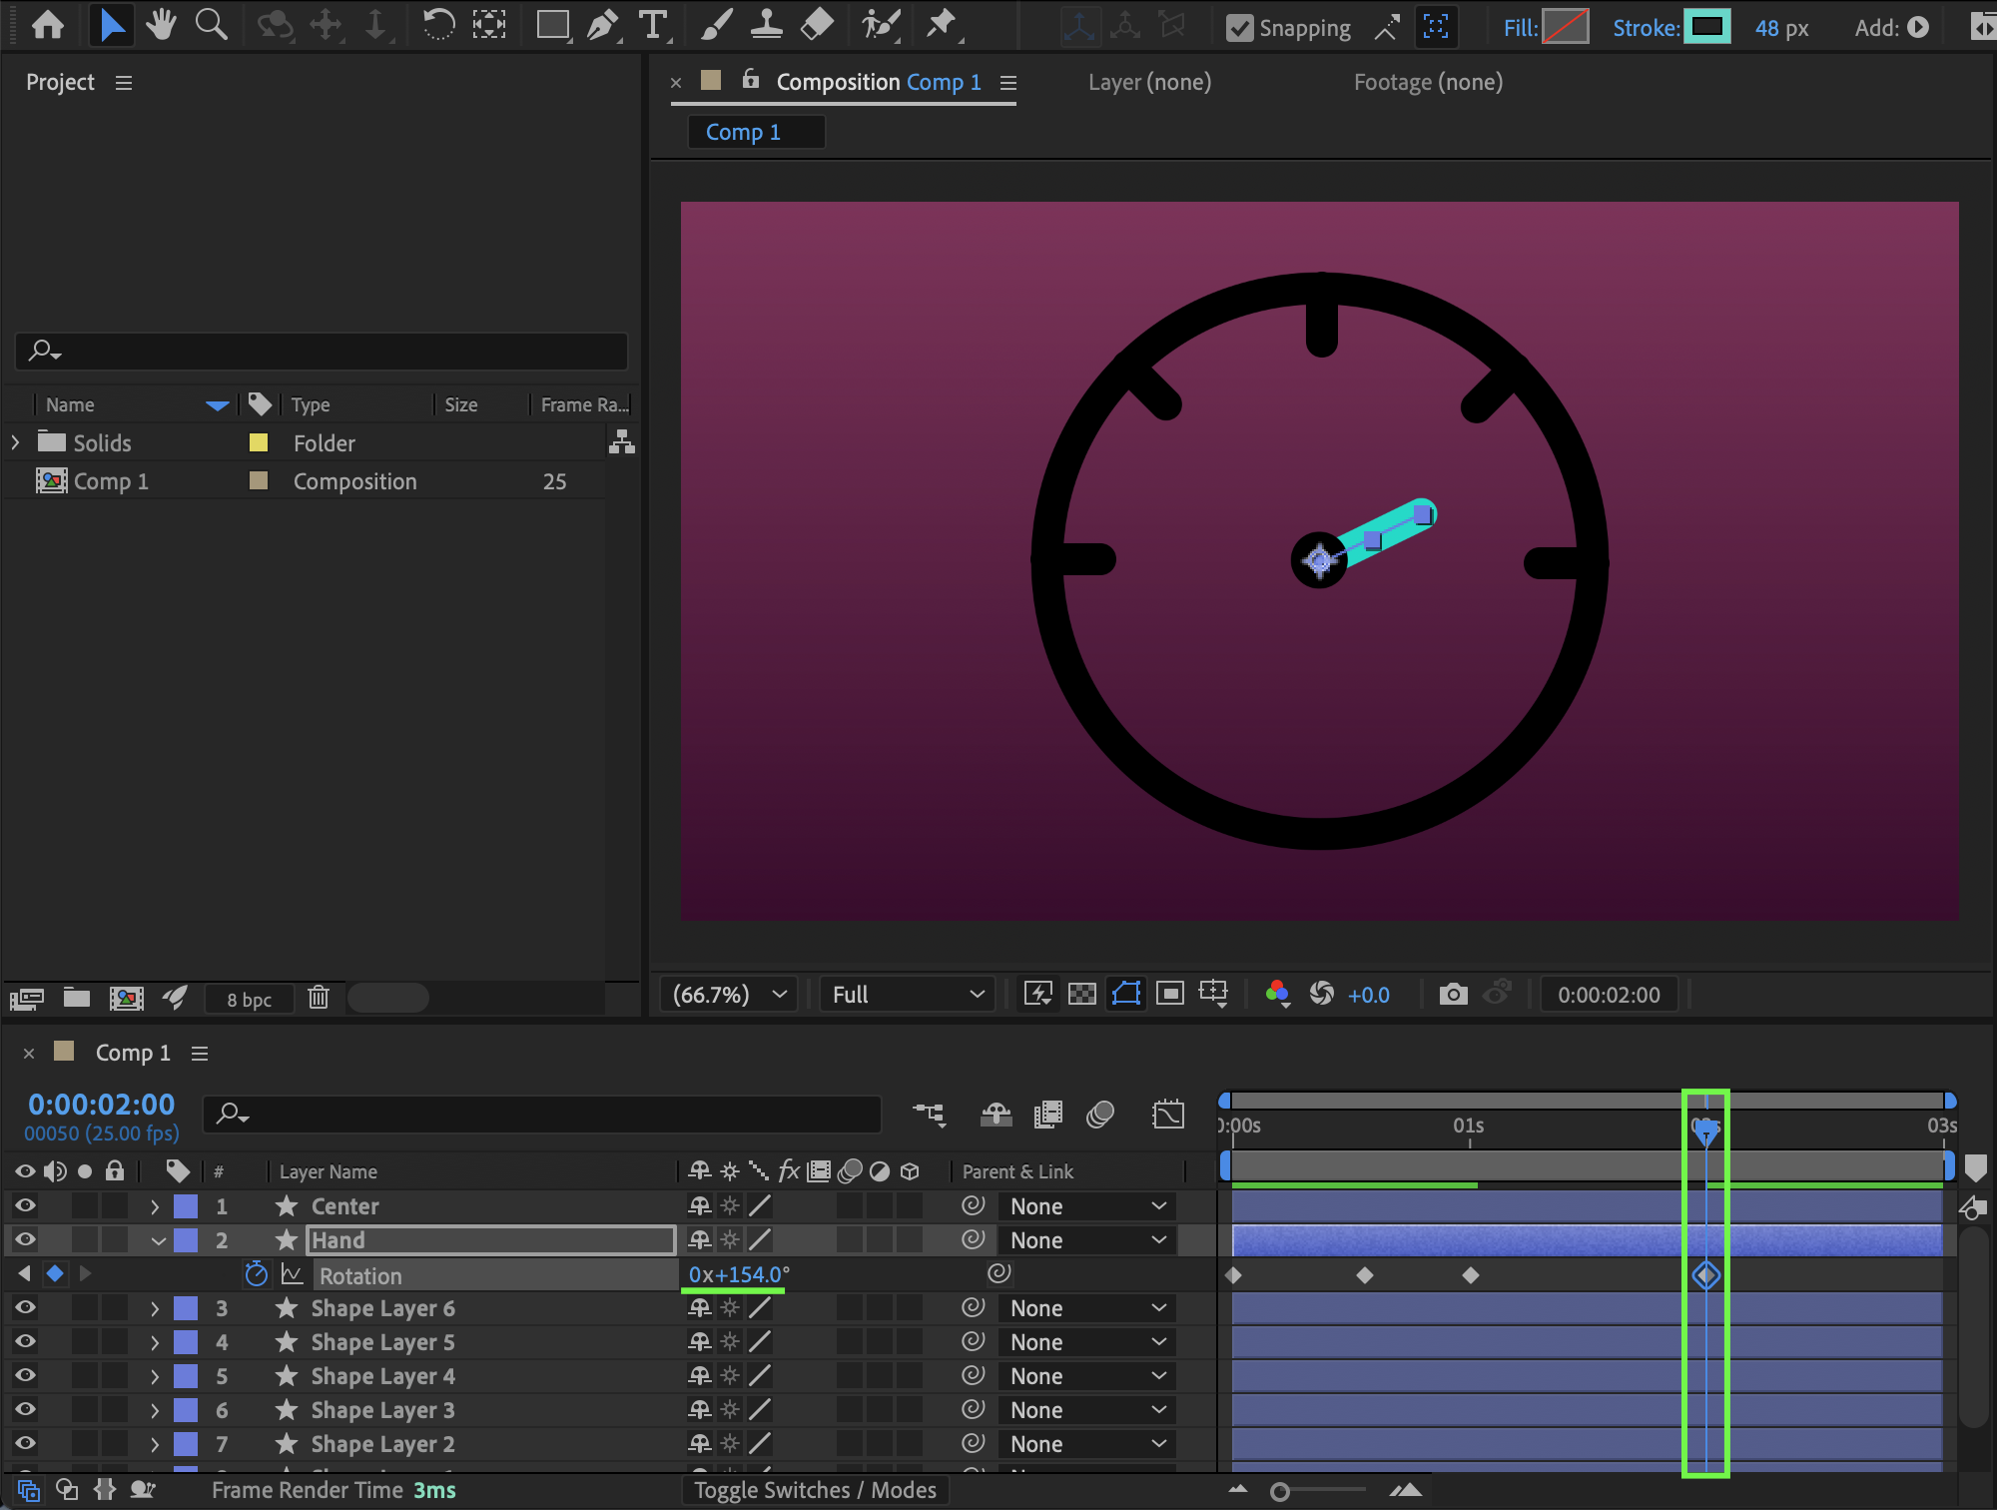This screenshot has width=1997, height=1510.
Task: Enable Motion Blur for the timeline
Action: coord(1099,1115)
